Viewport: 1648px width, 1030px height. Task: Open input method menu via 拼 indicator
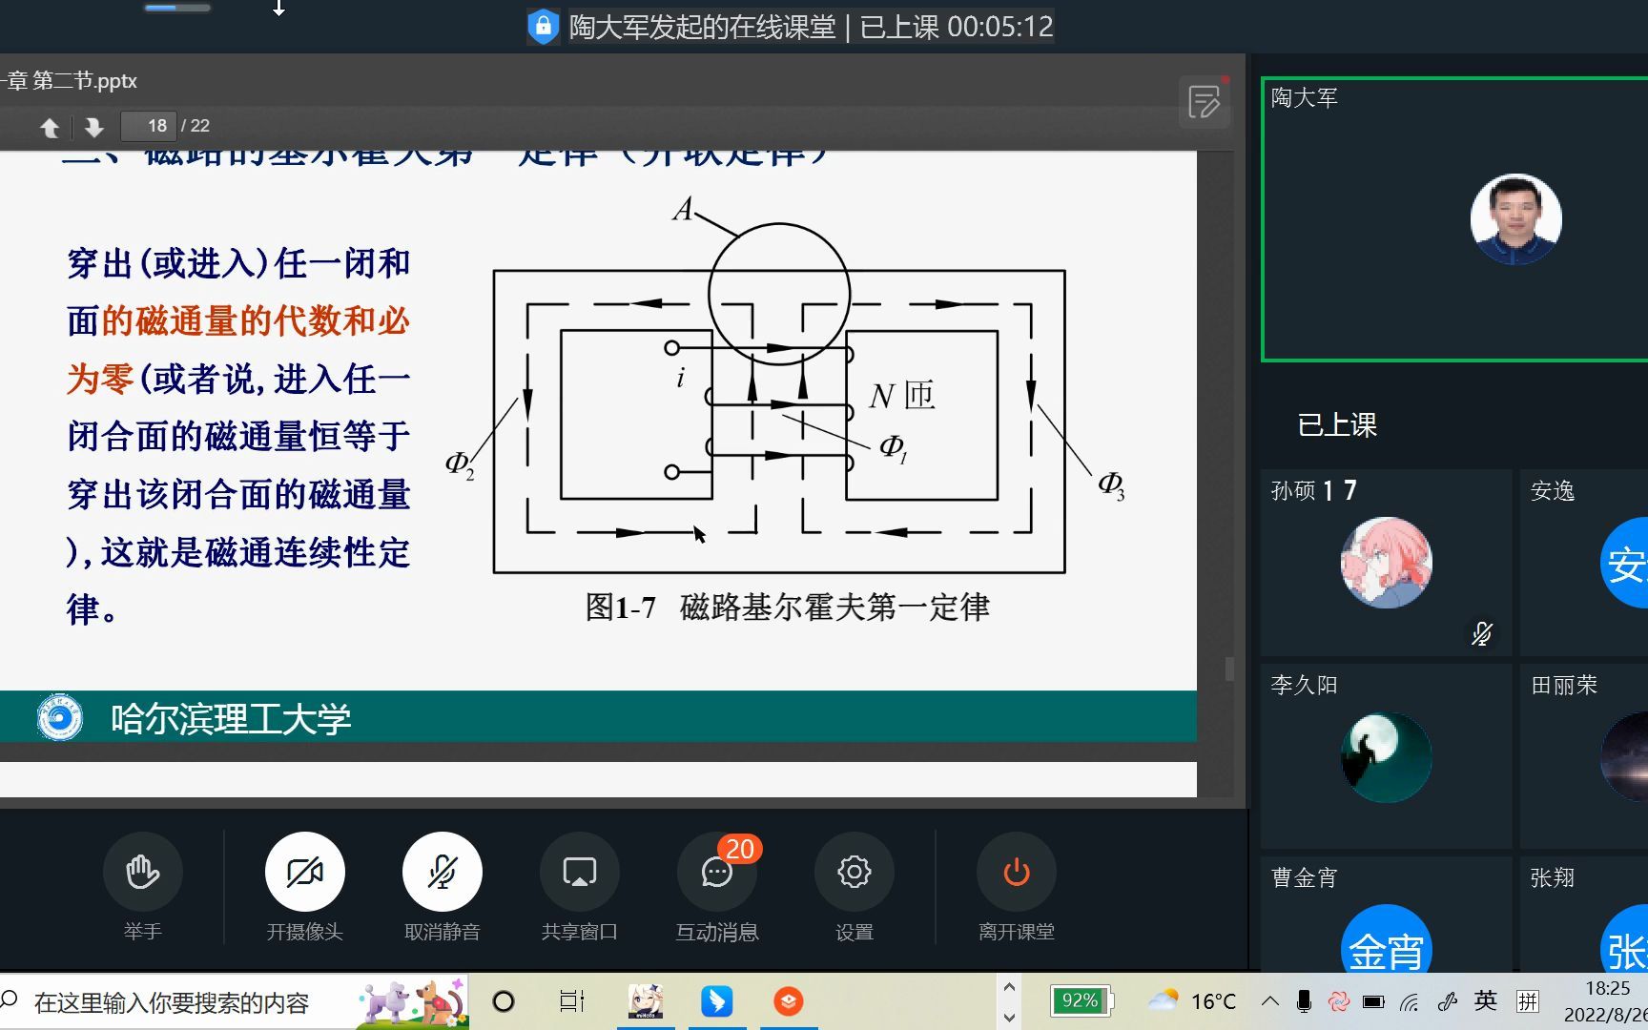[1527, 1001]
